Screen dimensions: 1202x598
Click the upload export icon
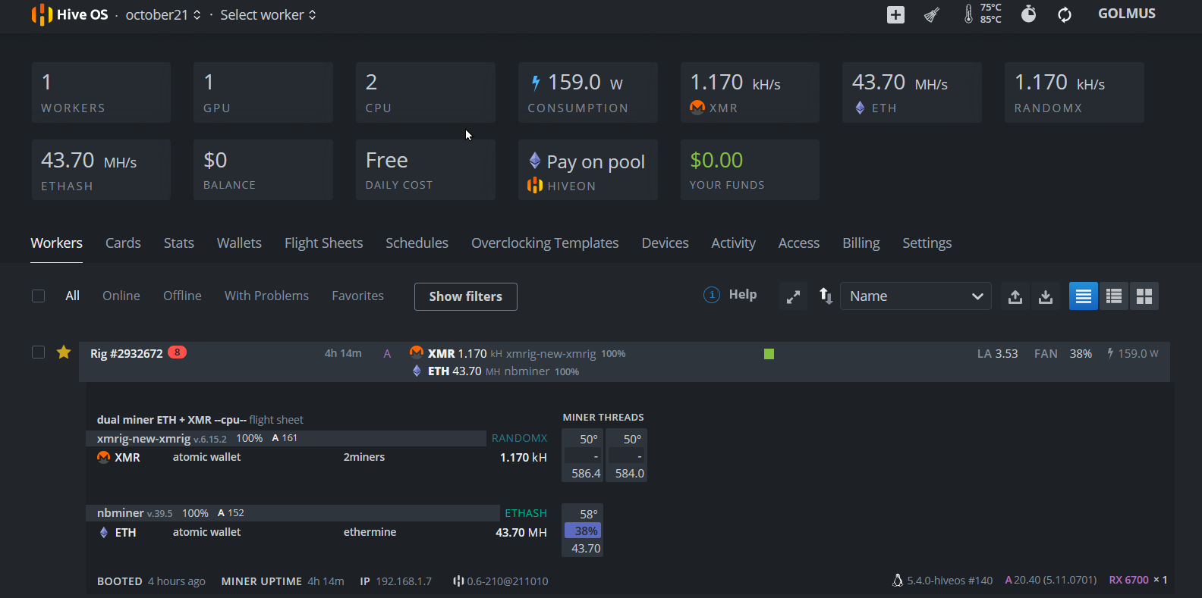click(1015, 296)
